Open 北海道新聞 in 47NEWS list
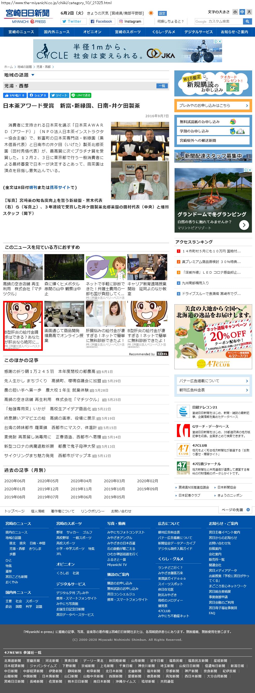The height and width of the screenshot is (693, 255). point(13,661)
